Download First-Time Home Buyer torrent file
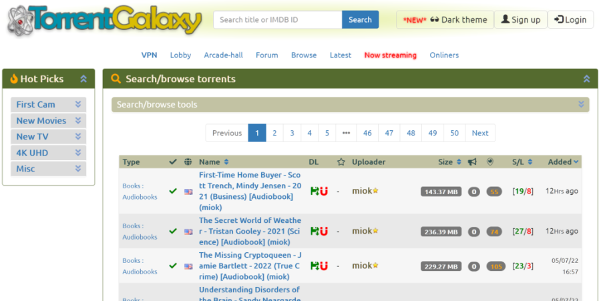This screenshot has height=301, width=601. coord(315,191)
